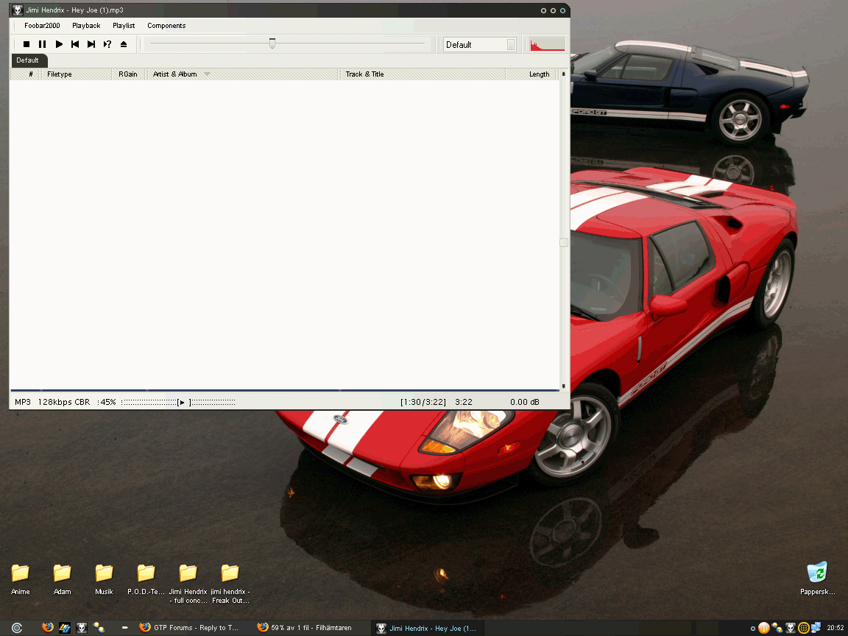Open the Musik folder on desktop

[x=104, y=579]
